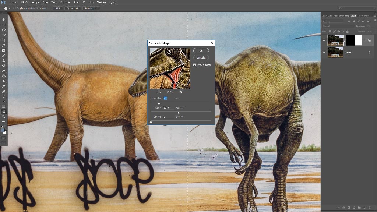Collapse the right panels with double arrow

(374, 13)
